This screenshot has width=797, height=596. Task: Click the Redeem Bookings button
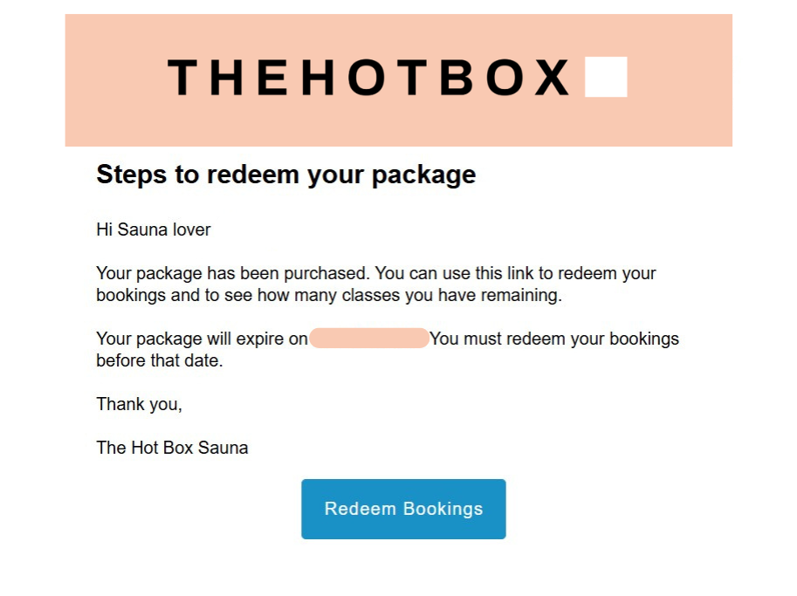coord(403,509)
